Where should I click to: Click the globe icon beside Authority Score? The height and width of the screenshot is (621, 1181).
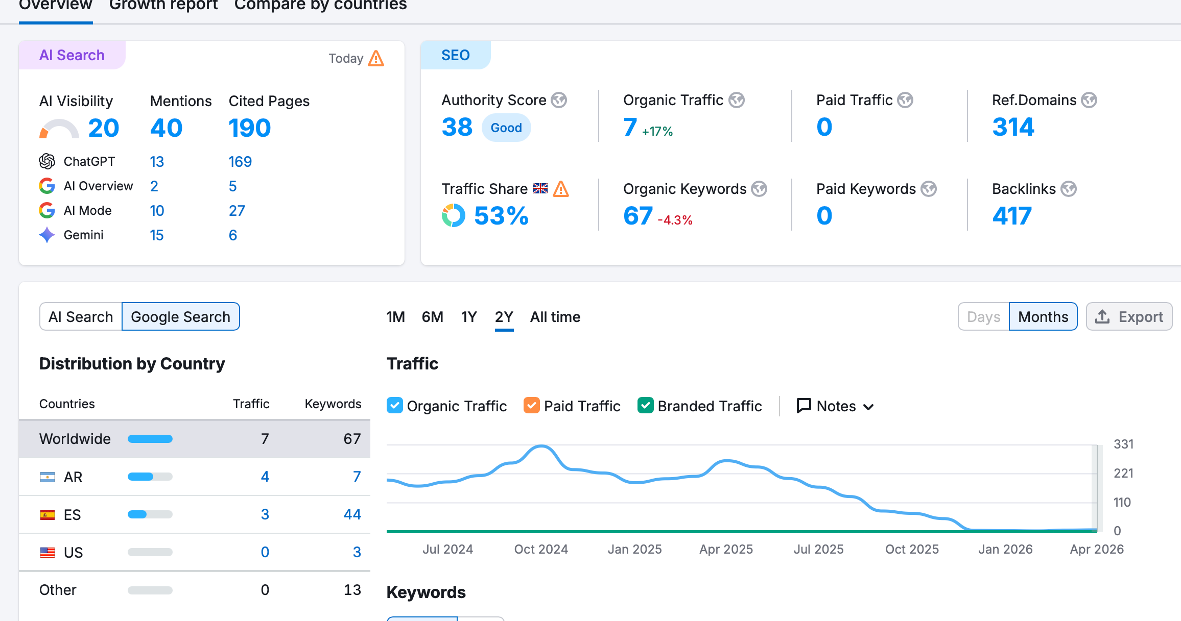click(559, 100)
